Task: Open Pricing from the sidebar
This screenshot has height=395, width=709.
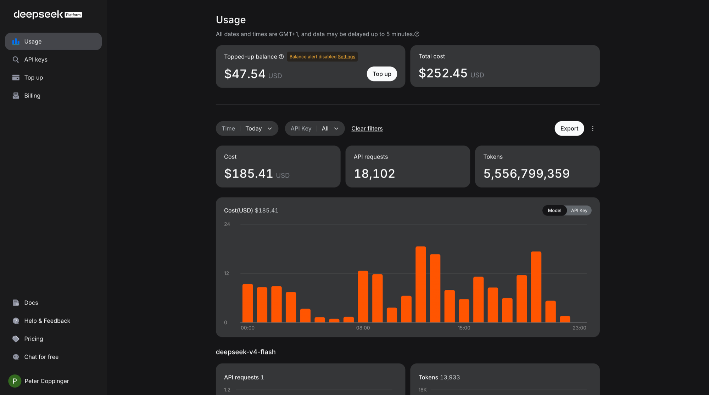Action: pyautogui.click(x=53, y=339)
